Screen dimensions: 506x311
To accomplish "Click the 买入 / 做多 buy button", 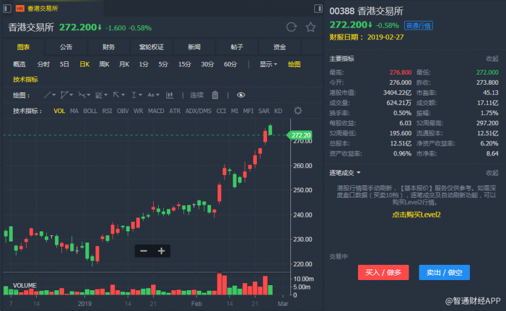I will pos(383,272).
